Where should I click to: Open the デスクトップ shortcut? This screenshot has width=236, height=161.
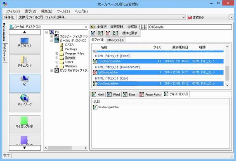(x=25, y=44)
